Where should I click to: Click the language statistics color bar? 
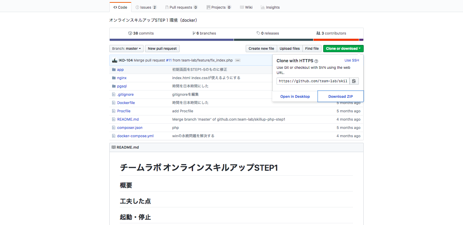(x=236, y=40)
